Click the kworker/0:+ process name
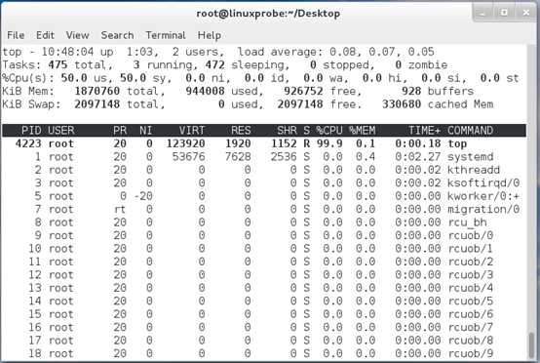 point(483,196)
